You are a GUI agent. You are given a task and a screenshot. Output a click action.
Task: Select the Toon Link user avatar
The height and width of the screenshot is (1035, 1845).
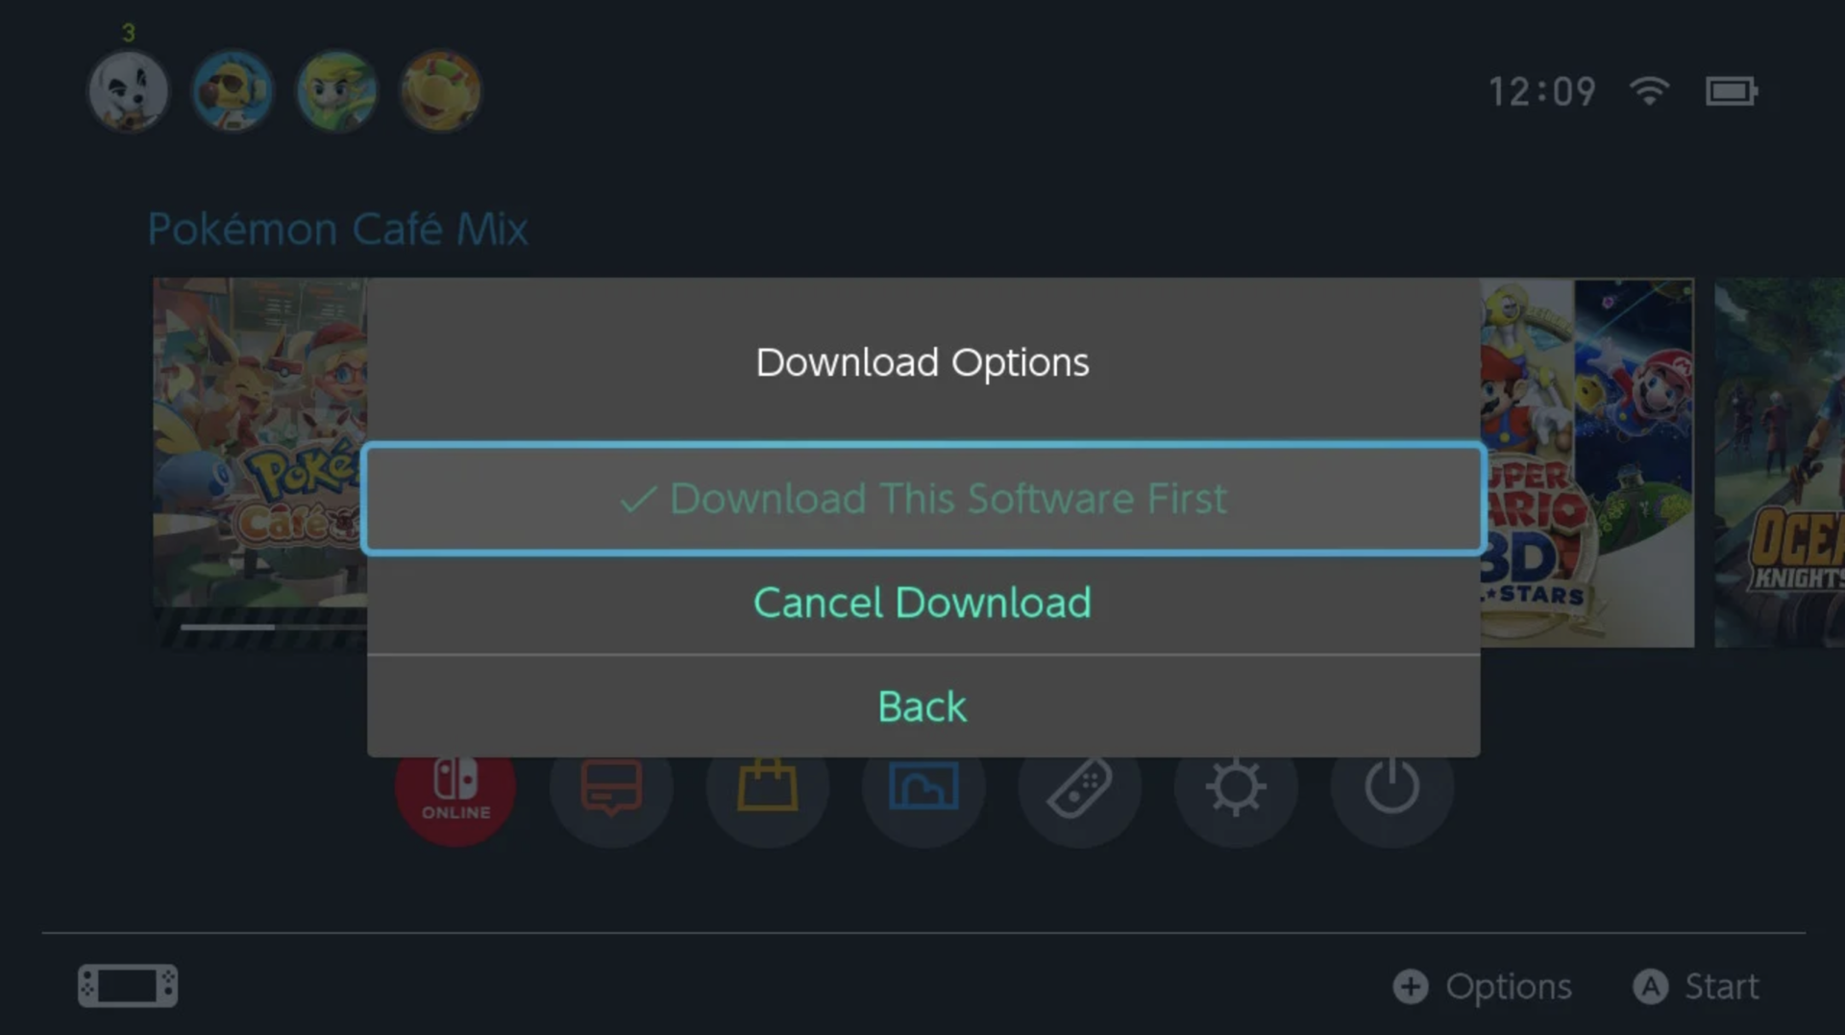coord(336,92)
